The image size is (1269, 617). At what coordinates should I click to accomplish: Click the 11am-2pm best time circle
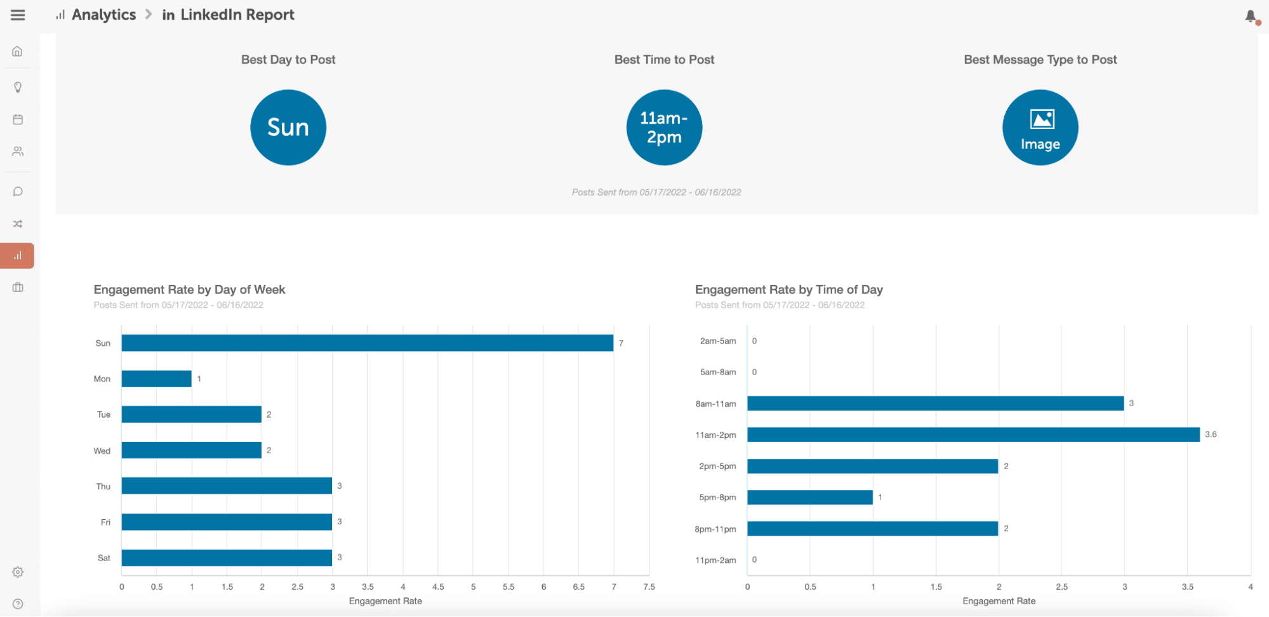(664, 127)
